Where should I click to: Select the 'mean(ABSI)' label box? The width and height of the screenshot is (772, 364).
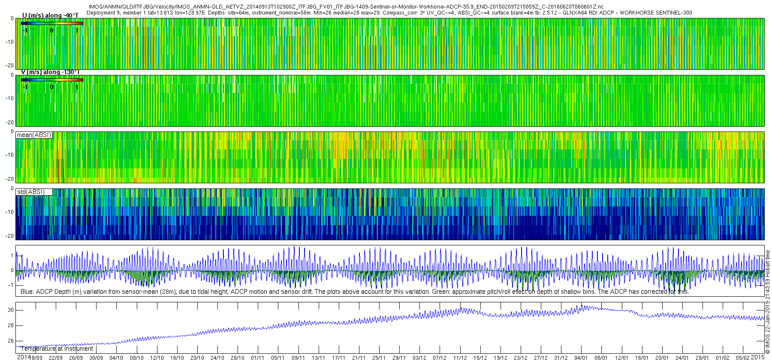pyautogui.click(x=34, y=135)
